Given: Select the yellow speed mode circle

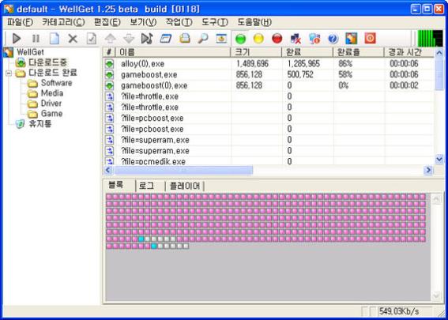Looking at the screenshot, I should point(258,39).
